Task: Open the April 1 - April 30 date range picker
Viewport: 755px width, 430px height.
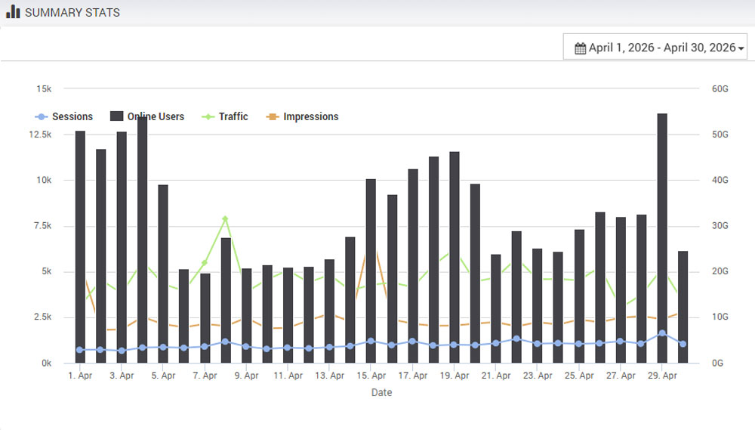Action: click(x=655, y=47)
